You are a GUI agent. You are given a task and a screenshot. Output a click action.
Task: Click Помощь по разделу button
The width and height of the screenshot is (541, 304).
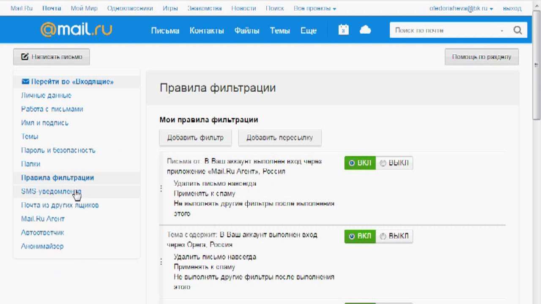coord(482,57)
